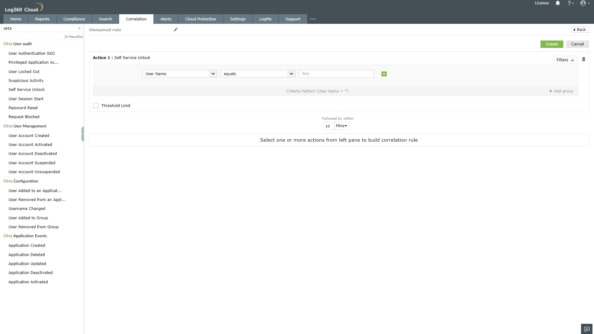Open the chat support icon

(587, 329)
